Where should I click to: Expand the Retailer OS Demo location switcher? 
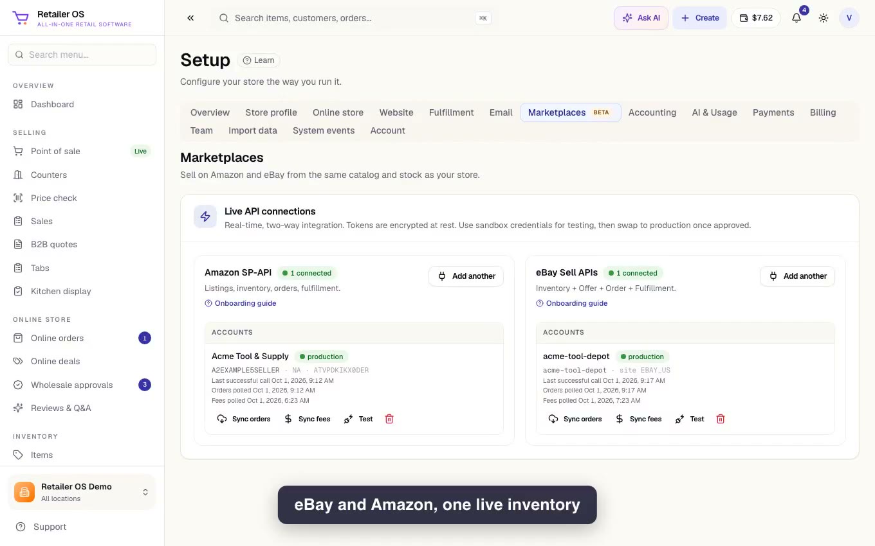82,492
